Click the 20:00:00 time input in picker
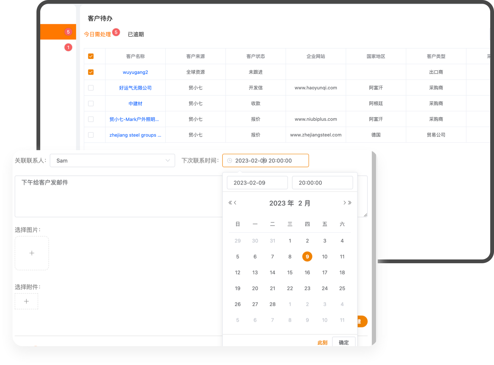Viewport: 494px width, 365px height. (322, 183)
